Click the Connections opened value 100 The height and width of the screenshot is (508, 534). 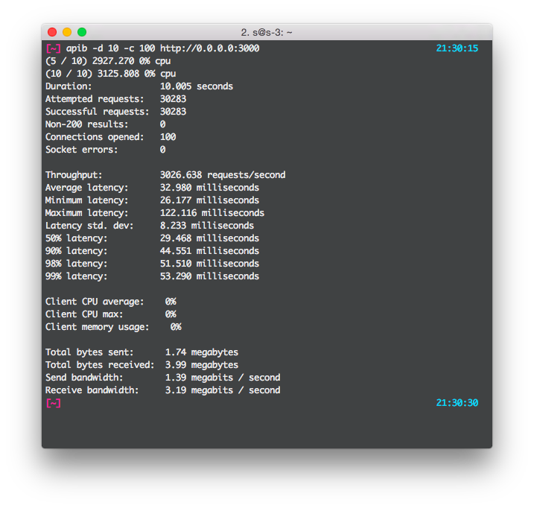click(x=168, y=136)
